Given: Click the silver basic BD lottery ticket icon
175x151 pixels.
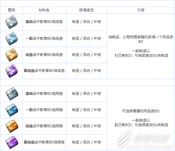Looking at the screenshot, I should coord(11,22).
